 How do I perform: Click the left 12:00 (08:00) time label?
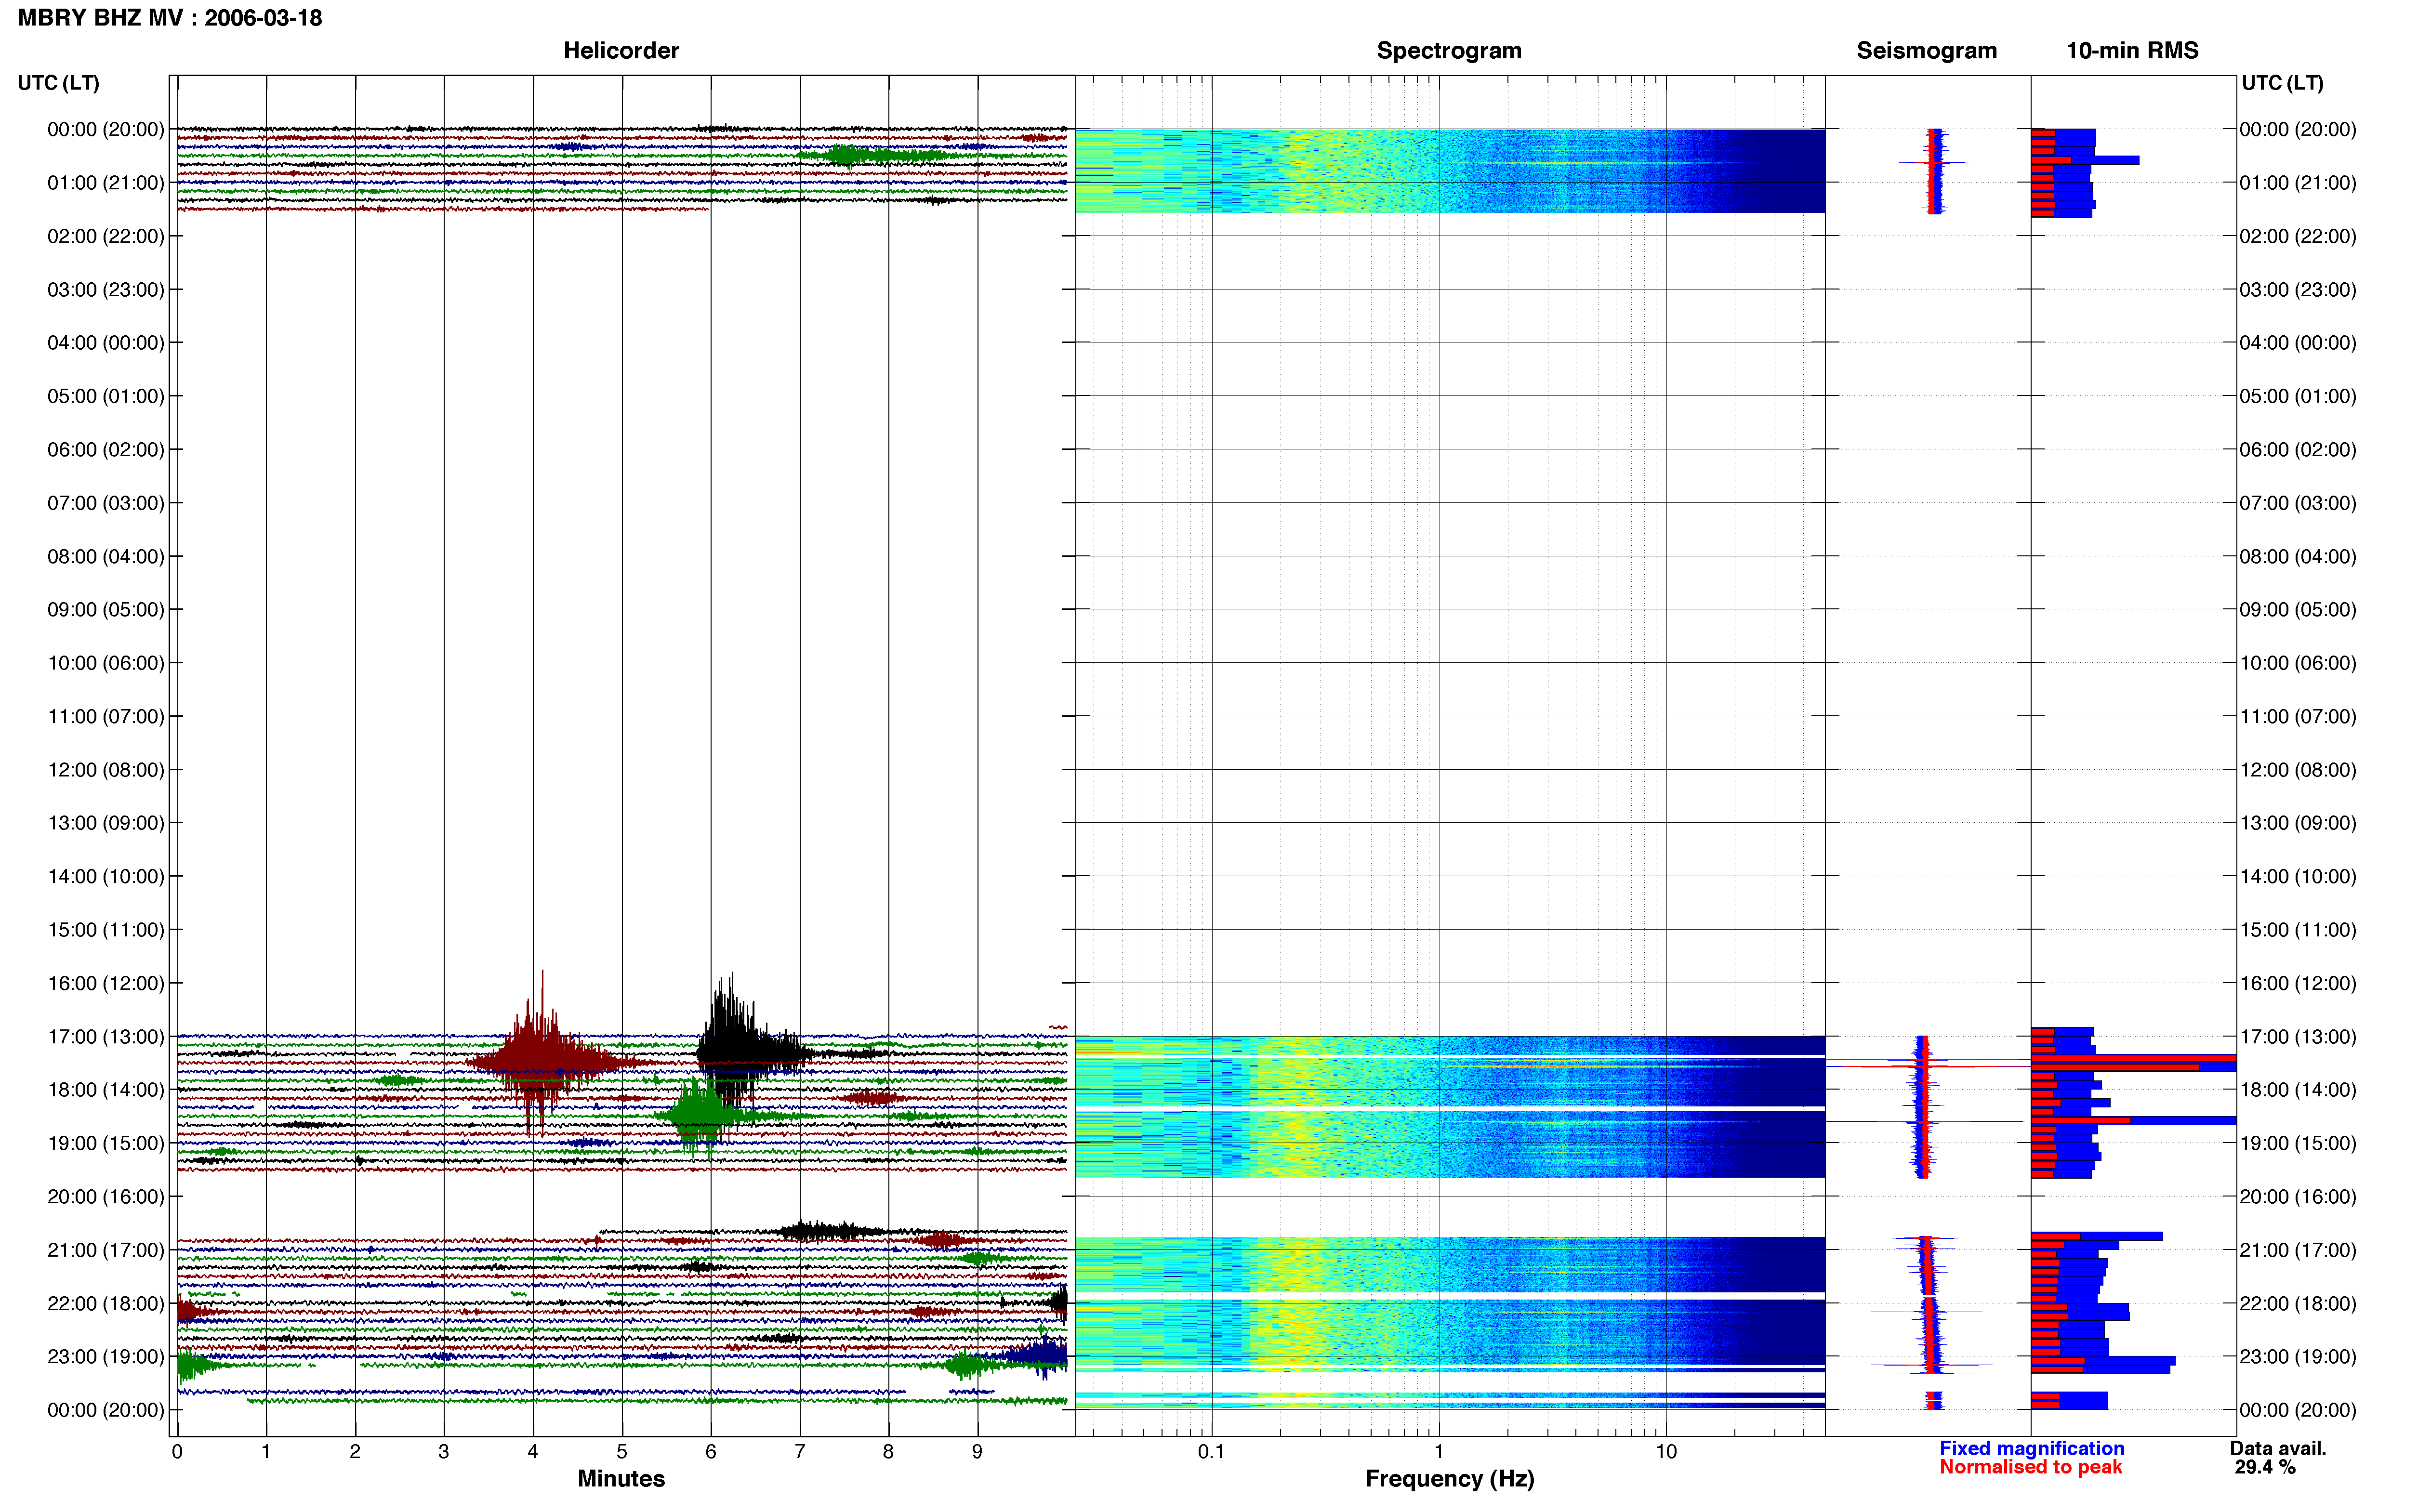[105, 770]
